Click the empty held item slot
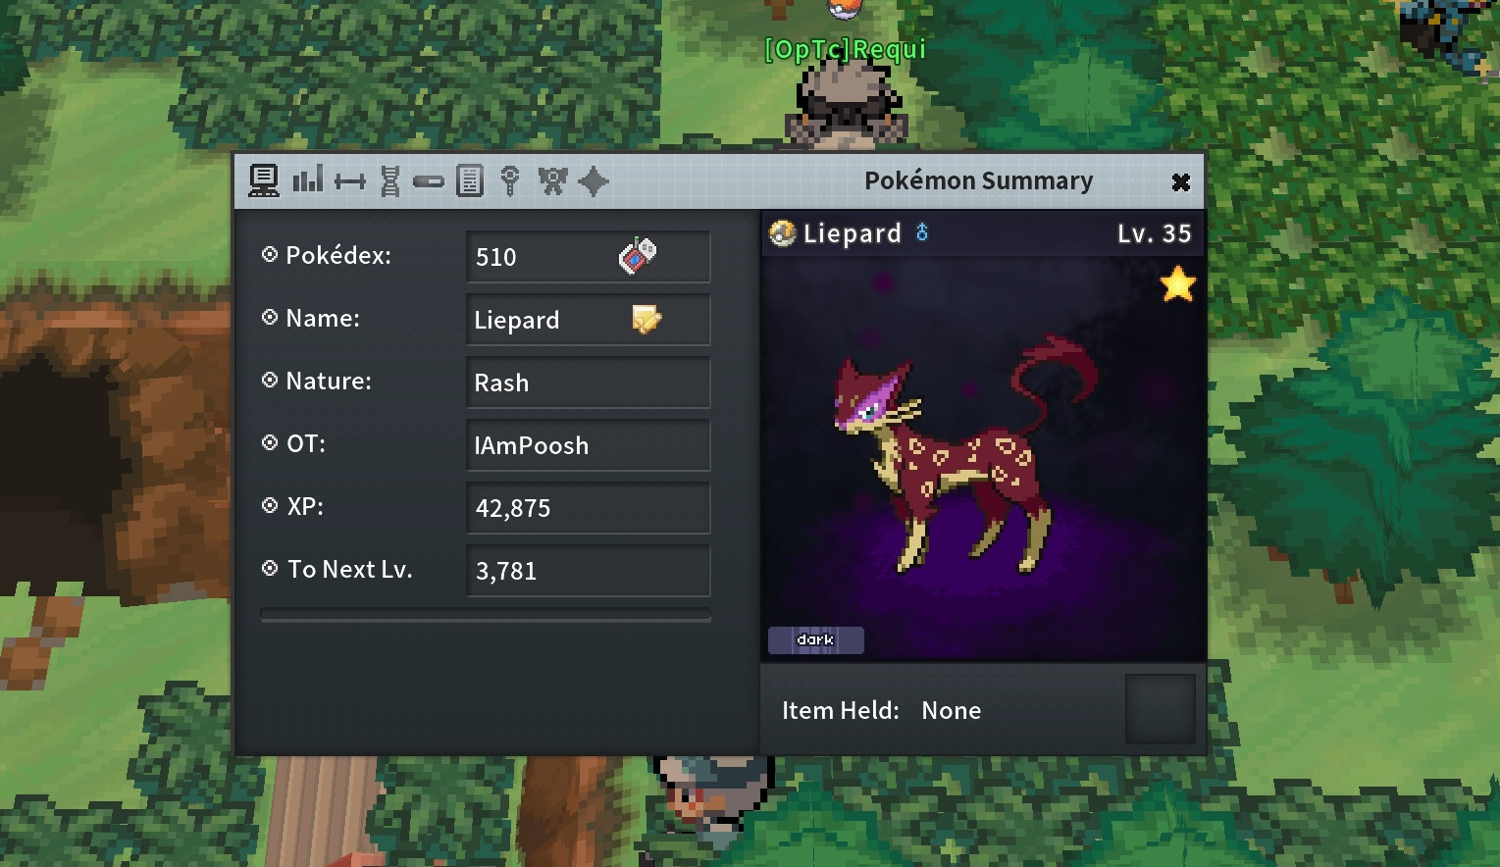The width and height of the screenshot is (1500, 867). point(1161,708)
